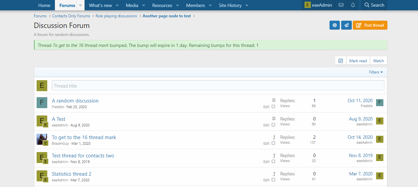Select checkbox for 'Test thread for contacts two'

tap(273, 162)
